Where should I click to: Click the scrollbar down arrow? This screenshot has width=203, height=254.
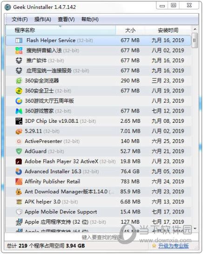pos(195,229)
